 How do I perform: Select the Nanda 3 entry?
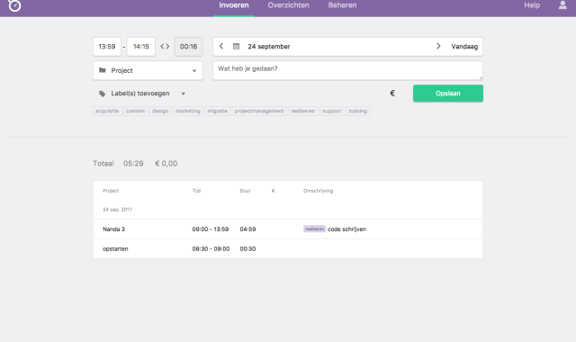click(x=288, y=229)
